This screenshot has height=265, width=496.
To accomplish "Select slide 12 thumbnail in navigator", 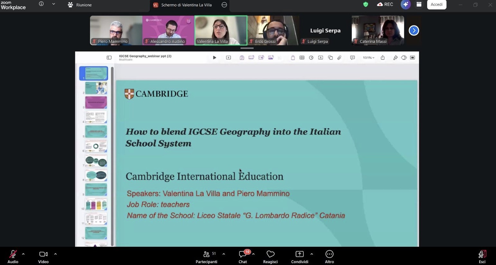I will pos(96,233).
